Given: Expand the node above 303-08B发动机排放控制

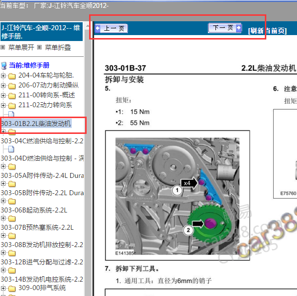Looking at the screenshot, I should pyautogui.click(x=3, y=236).
